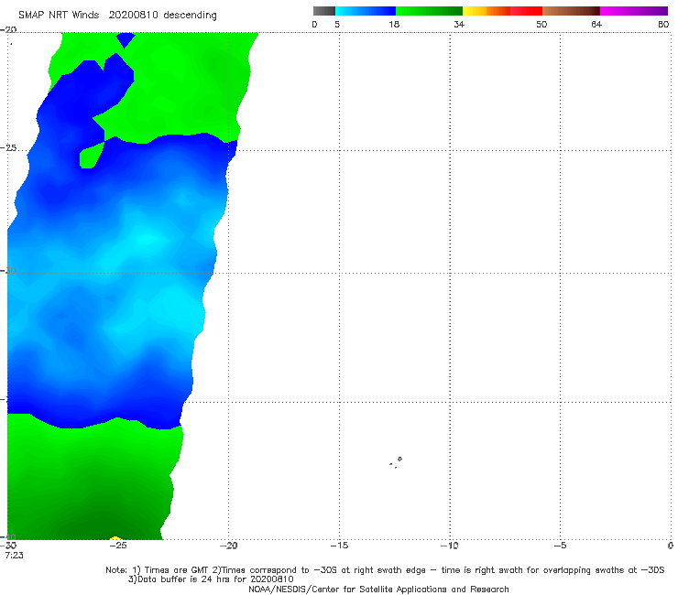Click the '-25' longitude label on bottom axis

point(117,546)
